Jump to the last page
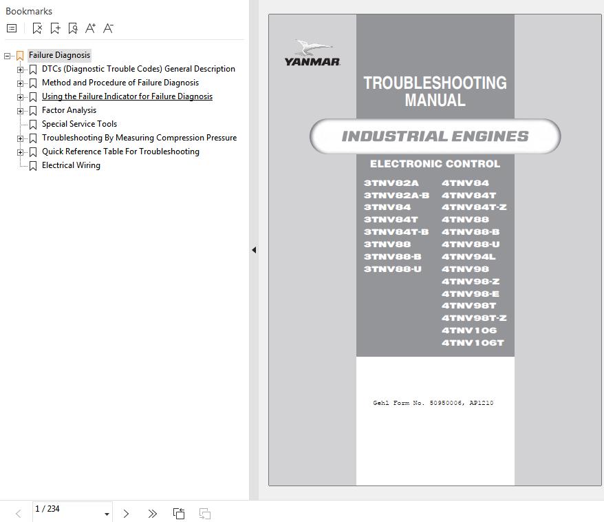This screenshot has width=604, height=522. (153, 514)
